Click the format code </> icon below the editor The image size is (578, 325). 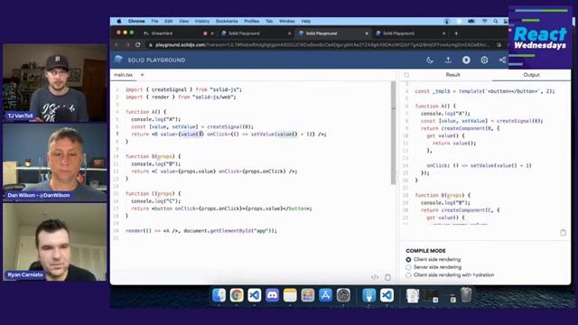point(375,277)
